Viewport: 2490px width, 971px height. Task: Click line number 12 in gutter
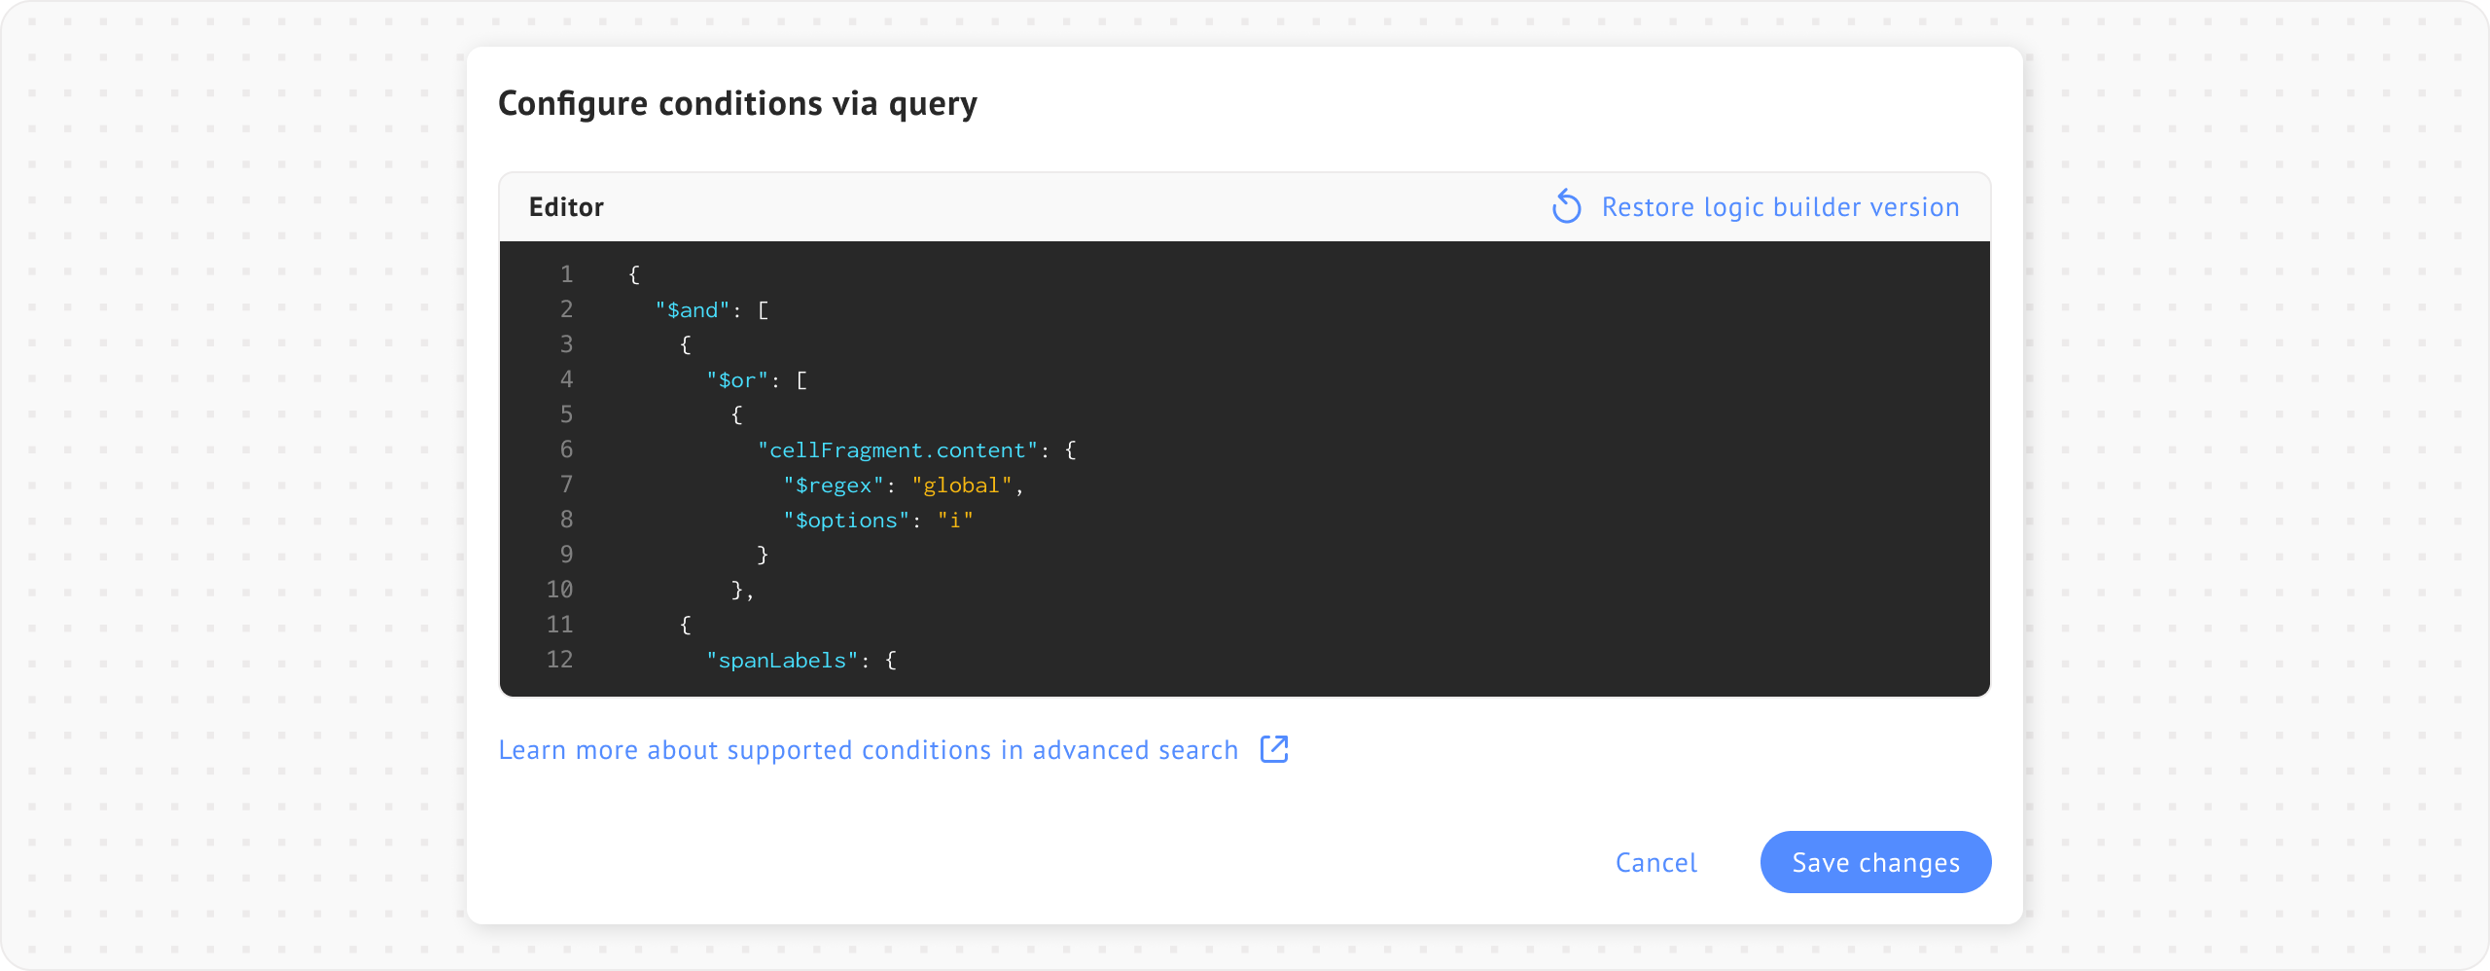pos(559,660)
